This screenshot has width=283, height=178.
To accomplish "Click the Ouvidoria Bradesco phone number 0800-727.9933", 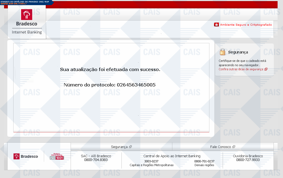I will (248, 160).
